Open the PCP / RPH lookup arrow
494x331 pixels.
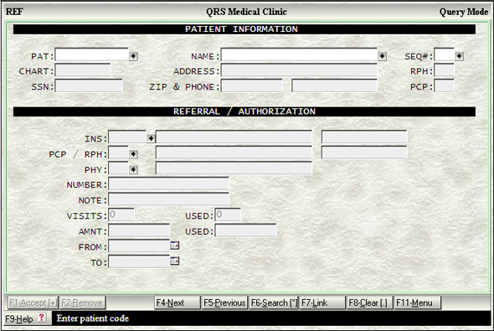[133, 154]
